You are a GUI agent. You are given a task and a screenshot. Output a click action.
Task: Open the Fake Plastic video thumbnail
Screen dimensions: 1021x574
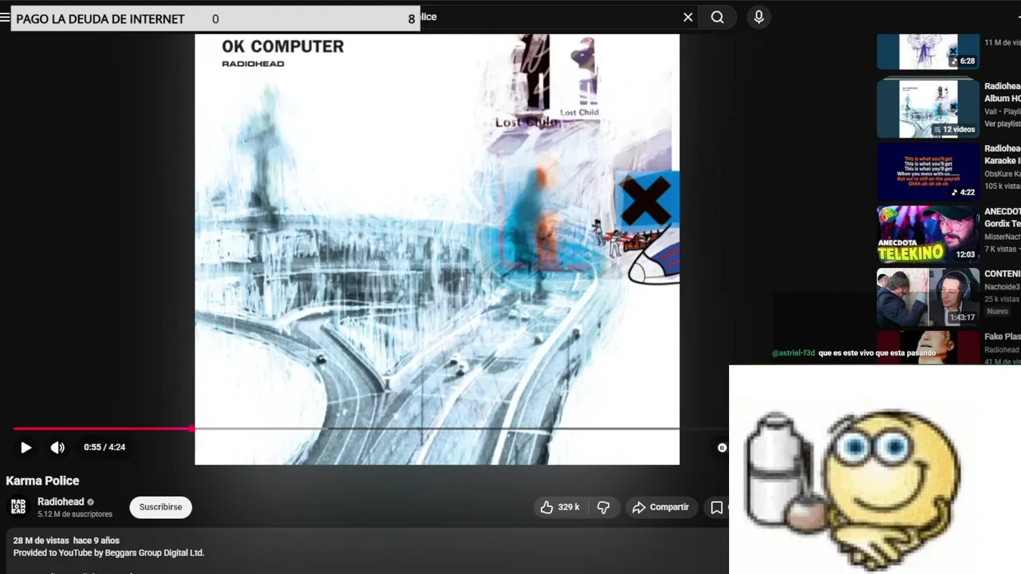click(x=928, y=348)
